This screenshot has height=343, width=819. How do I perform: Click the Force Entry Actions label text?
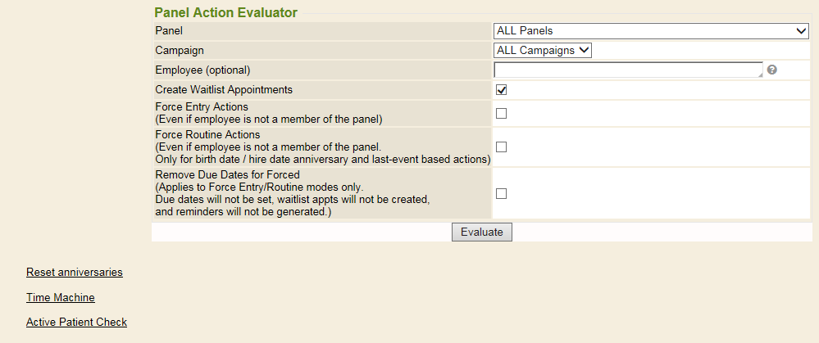(x=202, y=106)
